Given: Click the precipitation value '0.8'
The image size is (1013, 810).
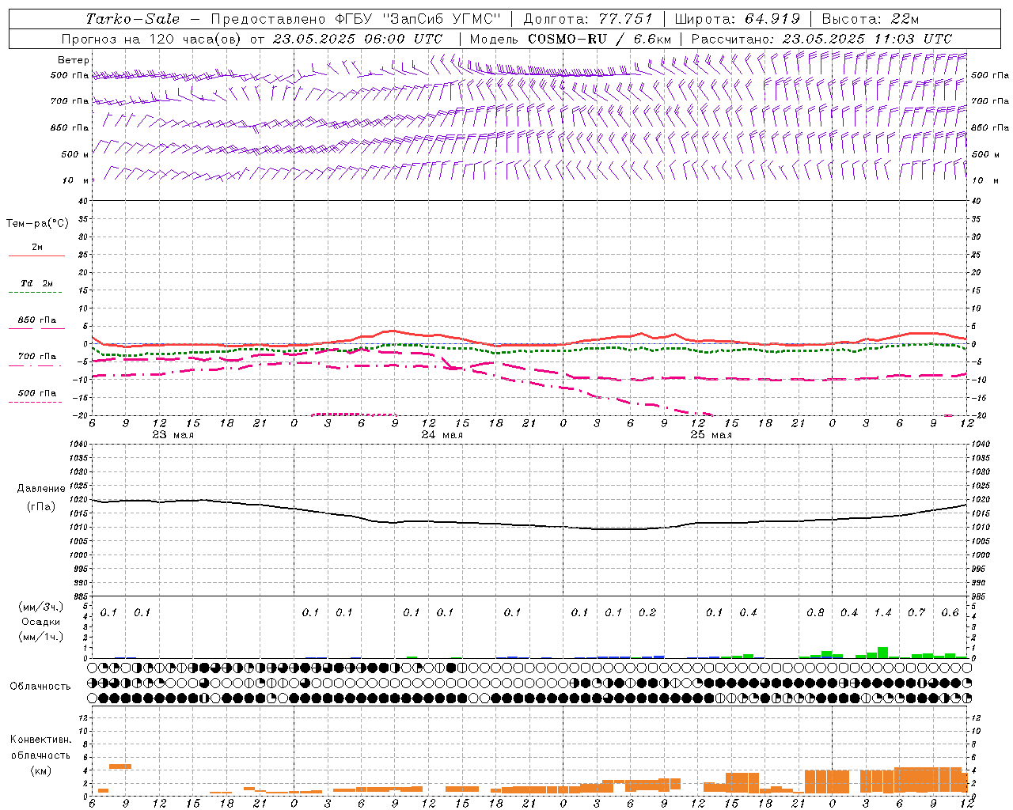Looking at the screenshot, I should point(815,613).
